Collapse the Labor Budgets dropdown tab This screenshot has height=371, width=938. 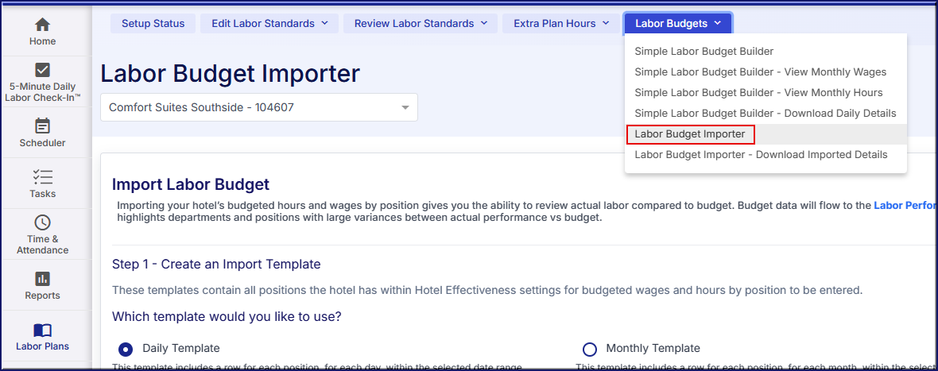678,24
